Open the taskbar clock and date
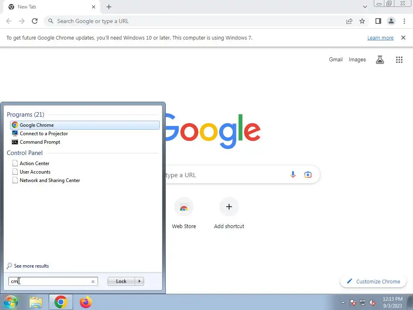Viewport: 413px width, 310px height. (392, 302)
